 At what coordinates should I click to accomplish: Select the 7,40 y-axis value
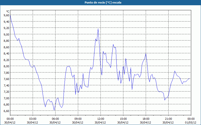(7, 85)
